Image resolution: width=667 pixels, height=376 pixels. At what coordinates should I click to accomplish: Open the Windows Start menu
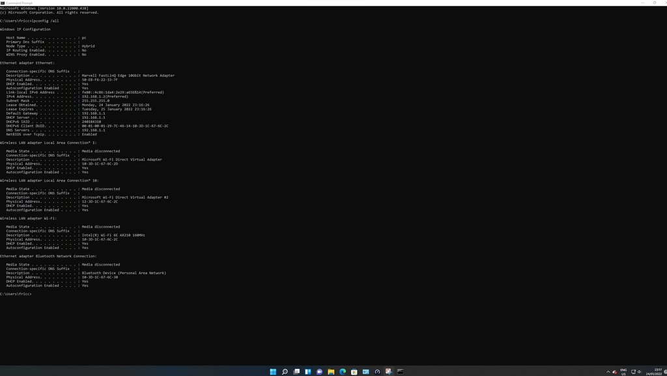(x=273, y=371)
